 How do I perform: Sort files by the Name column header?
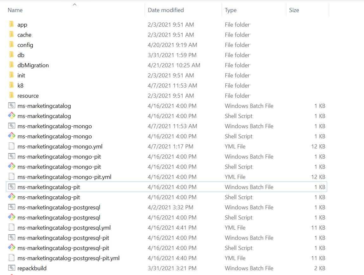(15, 10)
